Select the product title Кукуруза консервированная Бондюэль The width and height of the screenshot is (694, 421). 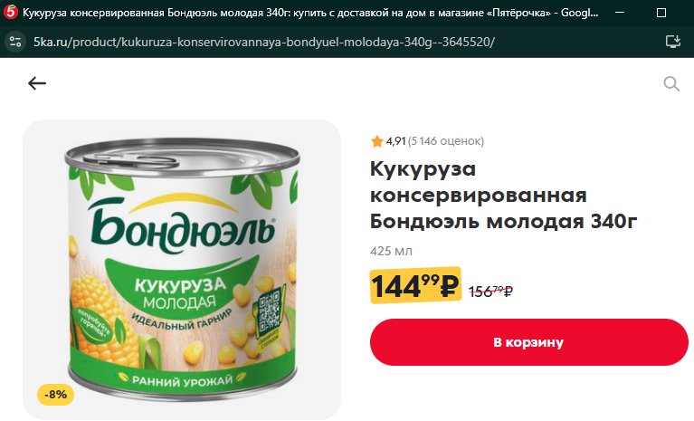[503, 196]
